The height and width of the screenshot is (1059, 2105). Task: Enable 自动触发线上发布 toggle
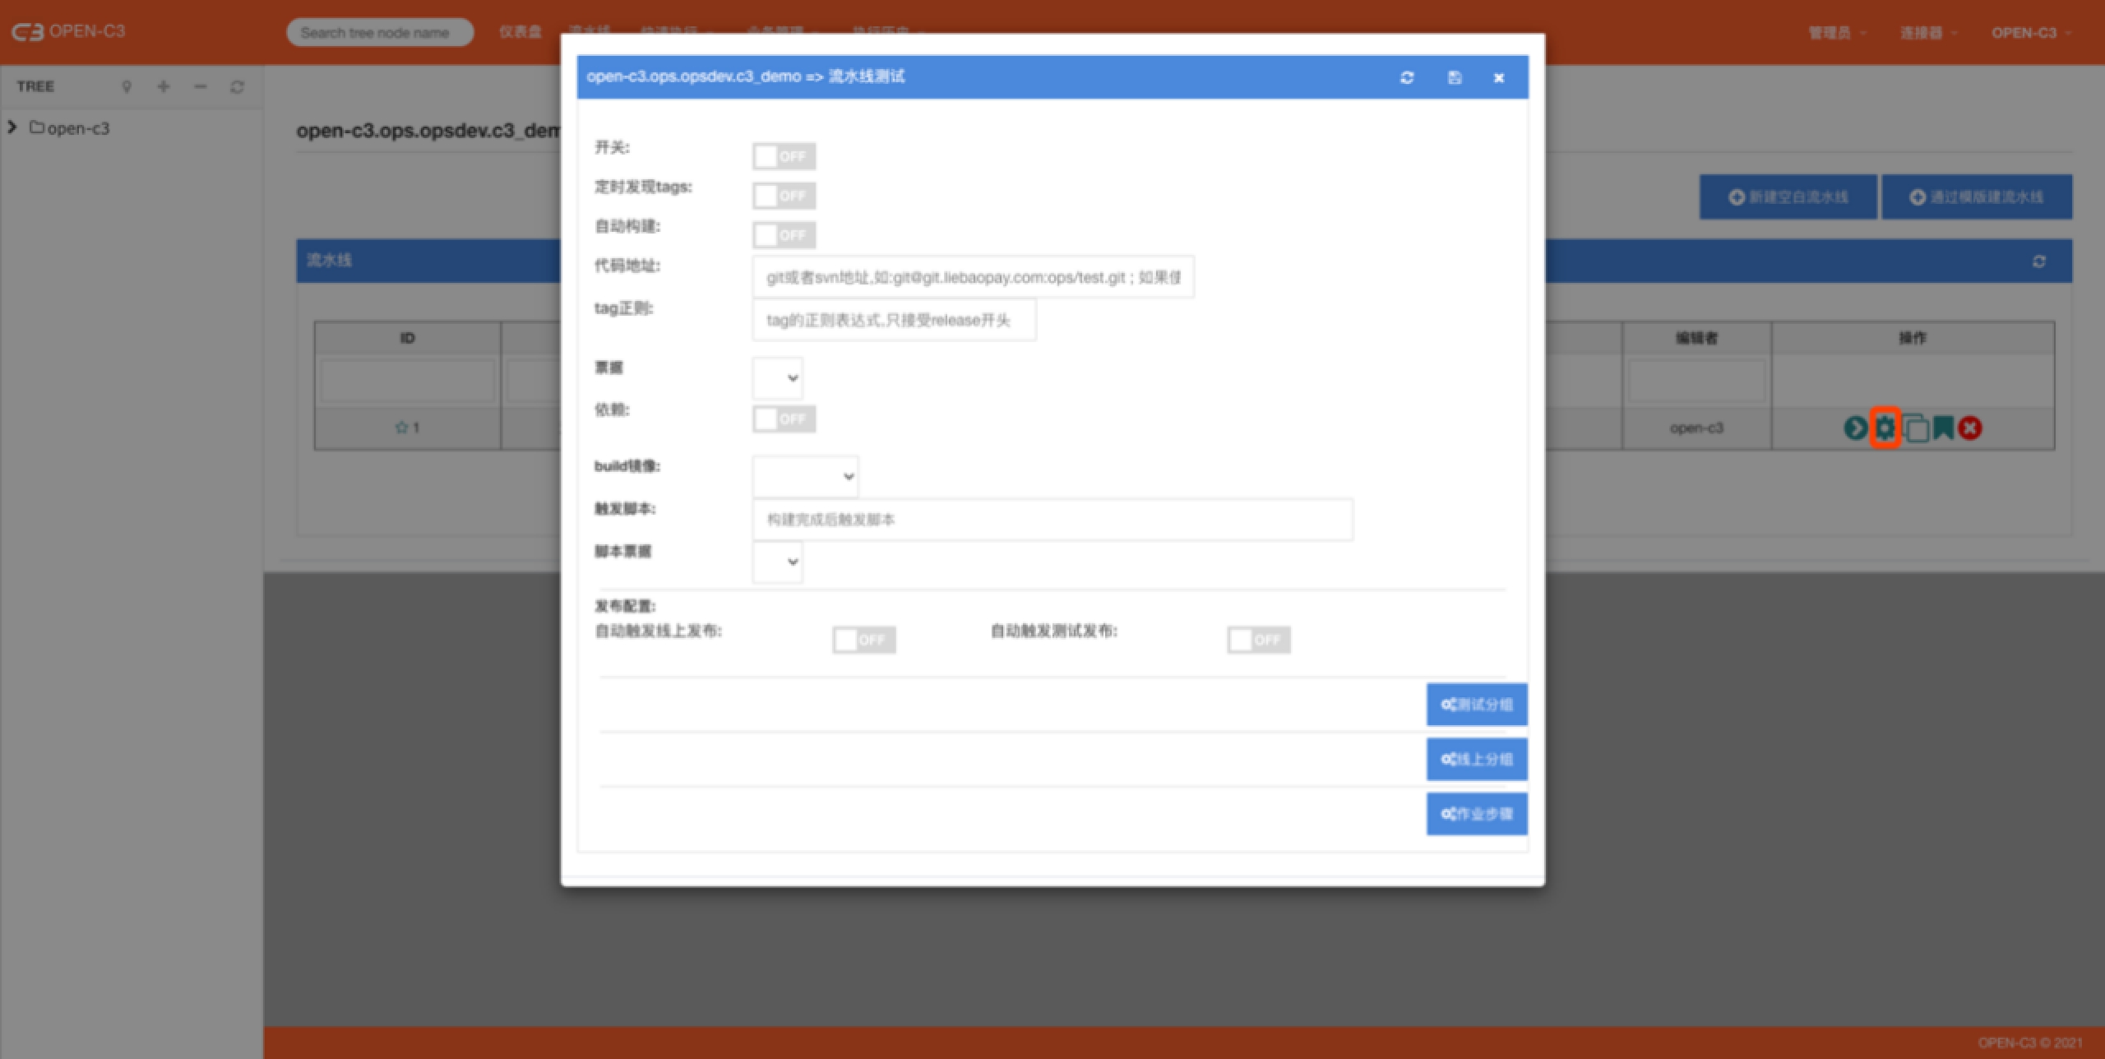coord(863,640)
